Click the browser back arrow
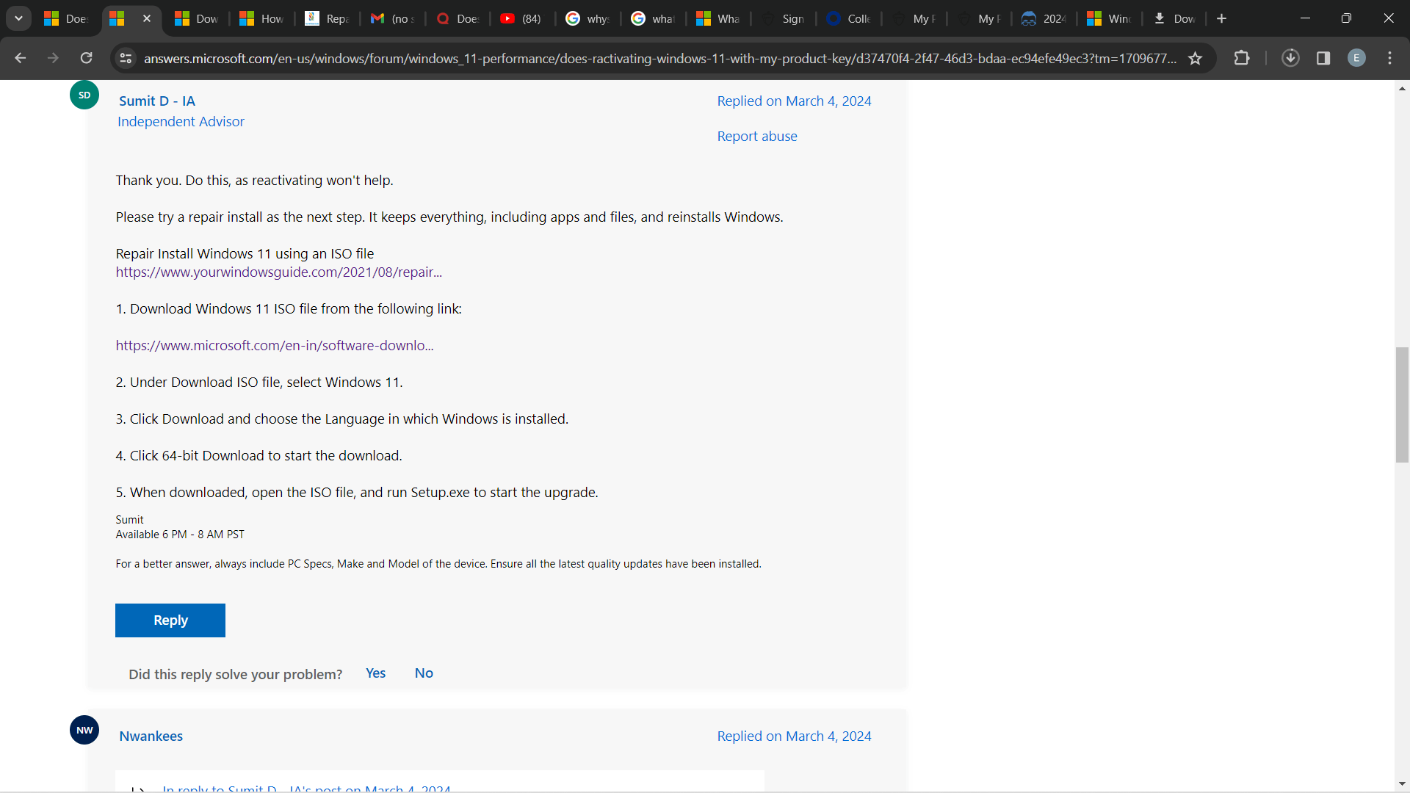The image size is (1410, 793). pyautogui.click(x=20, y=58)
